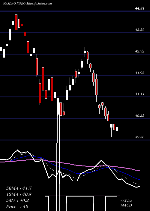Click the NASDAQ ROBO MunafaSutra.com title text
Viewport: 150px width, 211px height.
pyautogui.click(x=27, y=4)
